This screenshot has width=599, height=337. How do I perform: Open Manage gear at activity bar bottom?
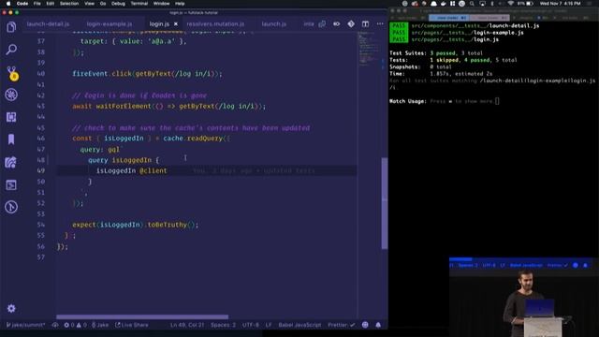tap(11, 308)
